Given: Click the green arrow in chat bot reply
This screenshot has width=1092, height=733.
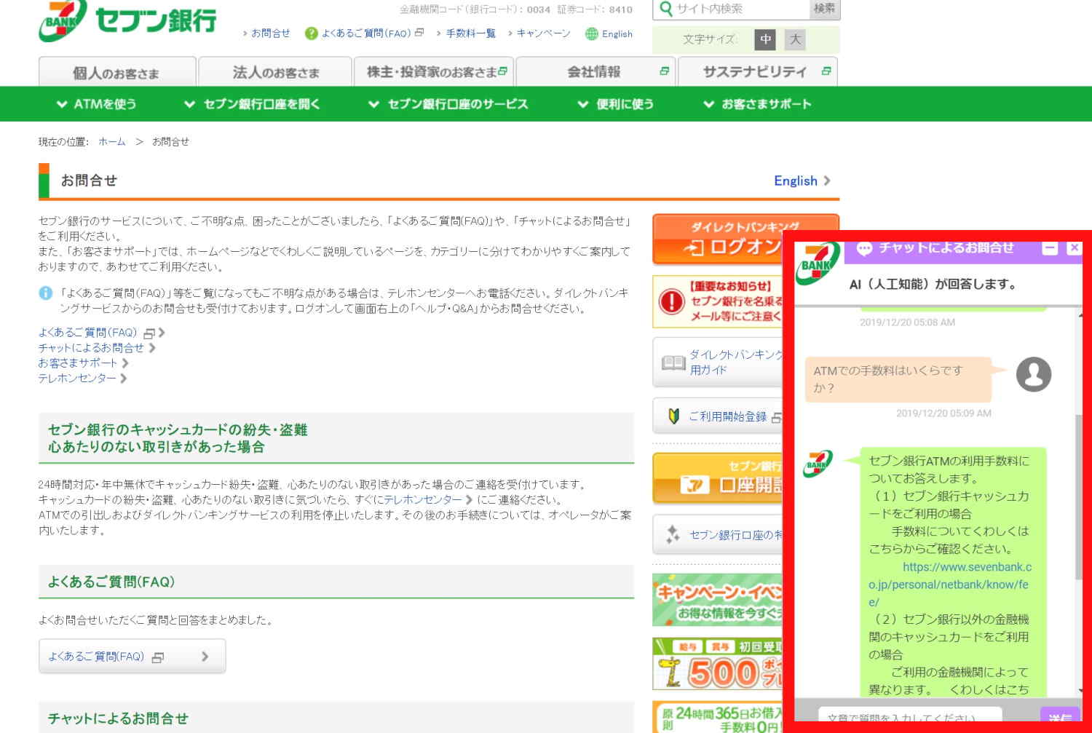Looking at the screenshot, I should tap(851, 460).
